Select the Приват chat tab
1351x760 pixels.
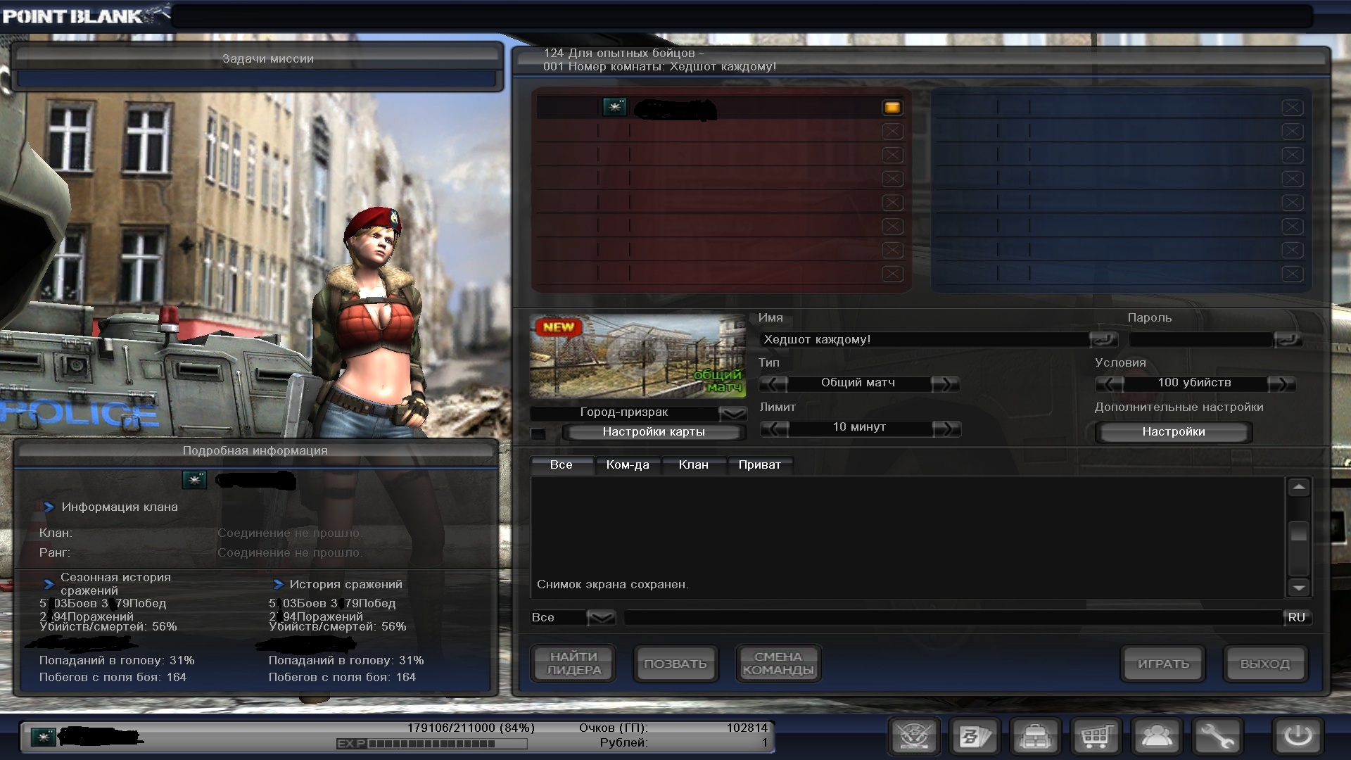coord(759,465)
